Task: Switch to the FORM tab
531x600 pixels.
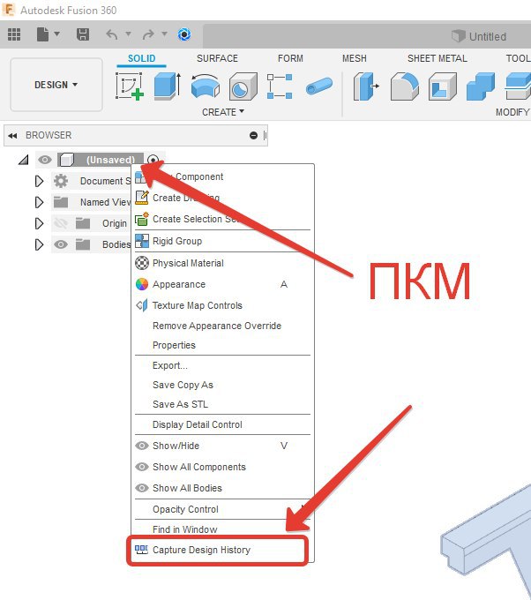Action: coord(290,58)
